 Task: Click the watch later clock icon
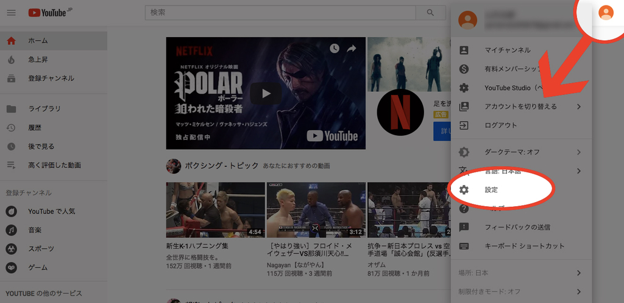tap(11, 147)
